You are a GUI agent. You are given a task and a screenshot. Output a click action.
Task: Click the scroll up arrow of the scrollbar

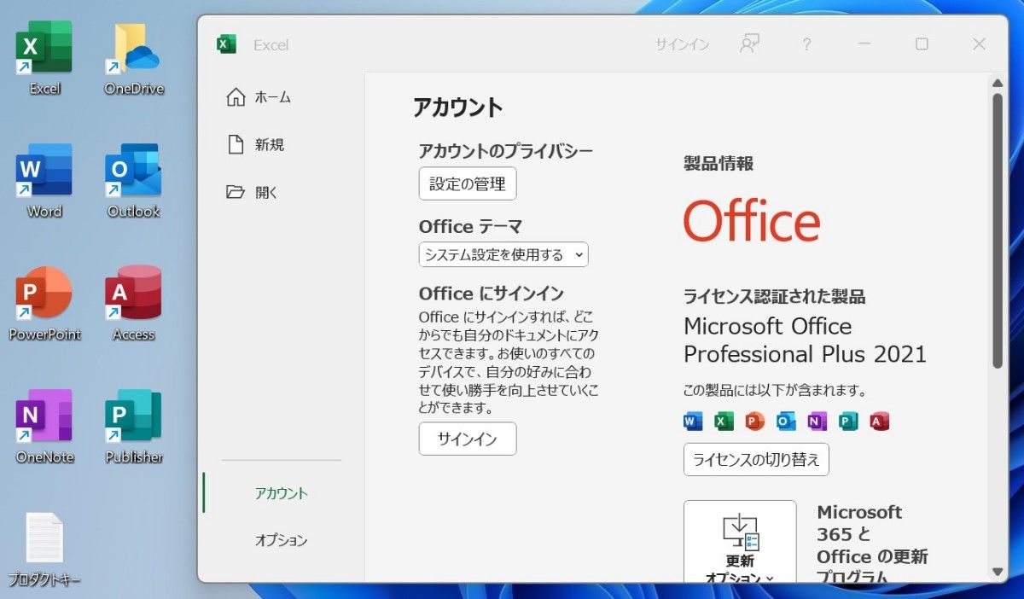(x=998, y=83)
